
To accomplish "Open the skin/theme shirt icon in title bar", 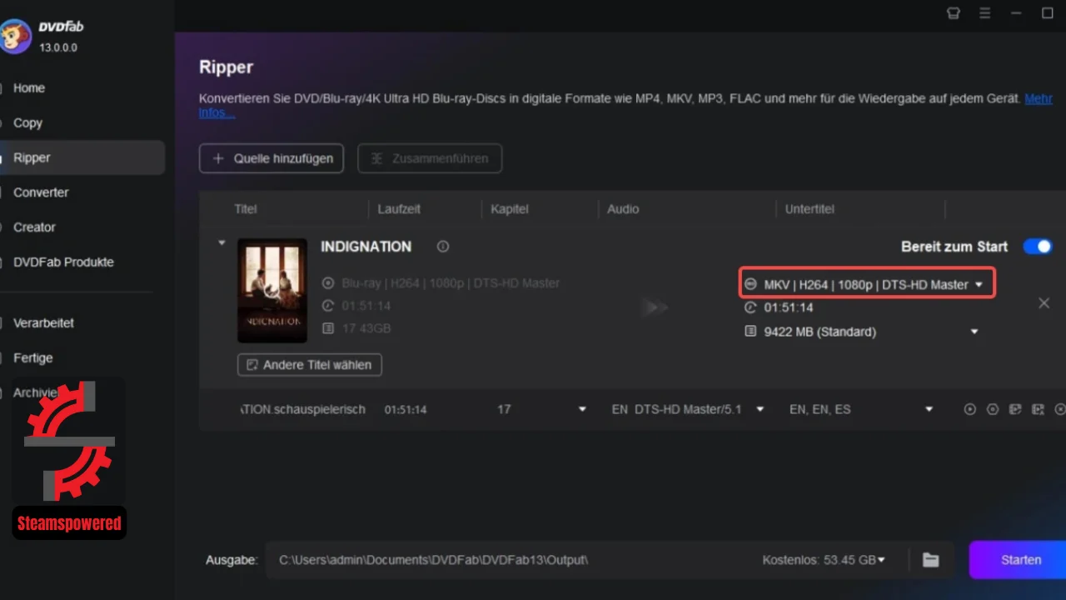I will (x=954, y=13).
